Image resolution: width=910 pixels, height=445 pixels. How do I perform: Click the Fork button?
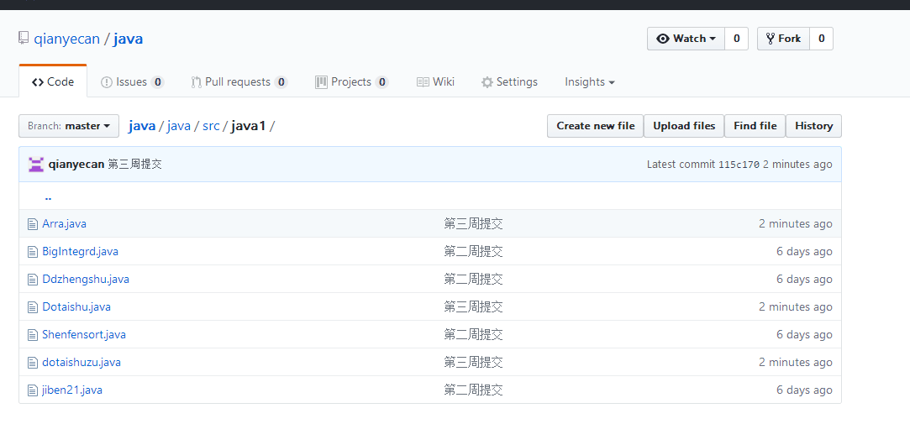(783, 39)
